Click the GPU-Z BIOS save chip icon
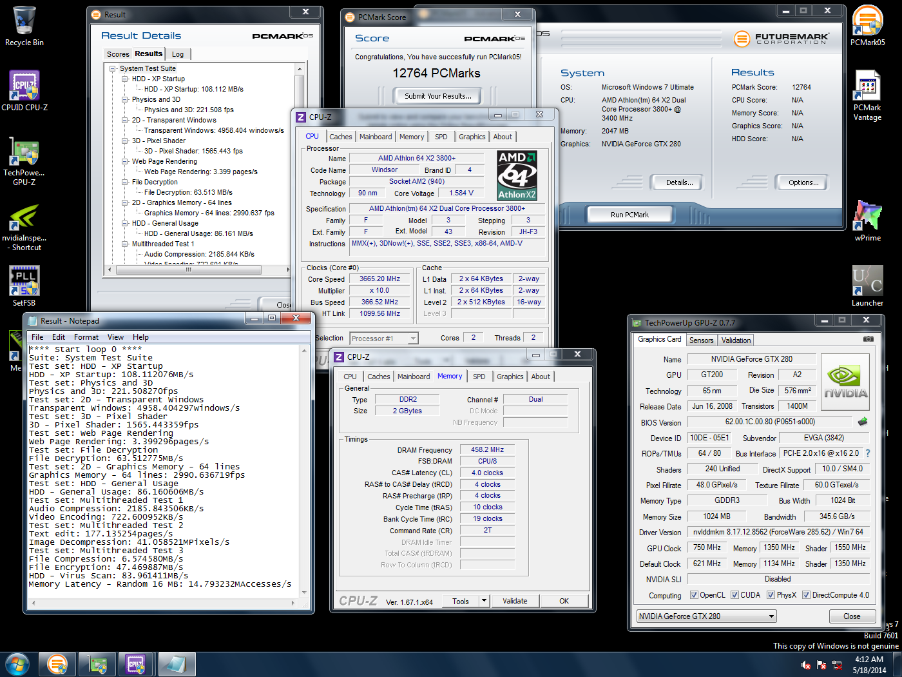This screenshot has width=902, height=677. tap(863, 422)
